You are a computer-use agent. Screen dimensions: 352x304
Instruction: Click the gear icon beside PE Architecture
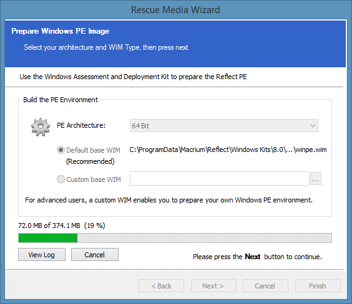[x=41, y=127]
